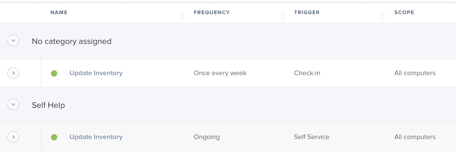The width and height of the screenshot is (456, 160).
Task: Select the No category assigned heading
Action: pyautogui.click(x=72, y=41)
